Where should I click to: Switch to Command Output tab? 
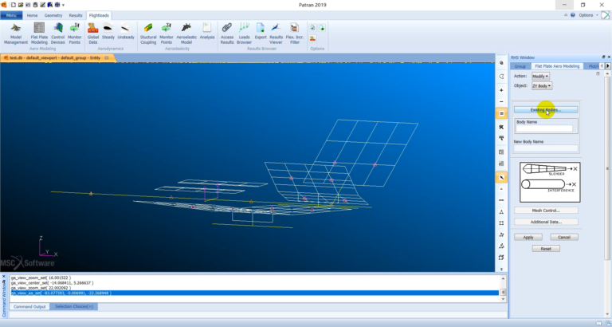coord(29,307)
